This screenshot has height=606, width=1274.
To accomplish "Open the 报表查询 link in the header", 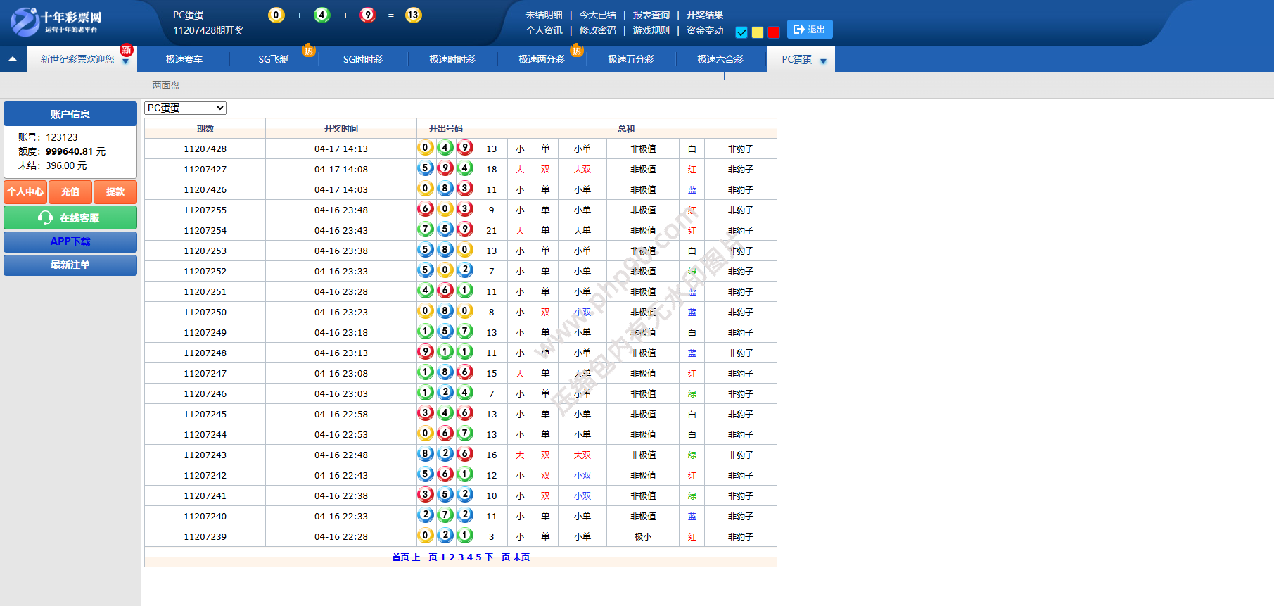I will [x=651, y=15].
